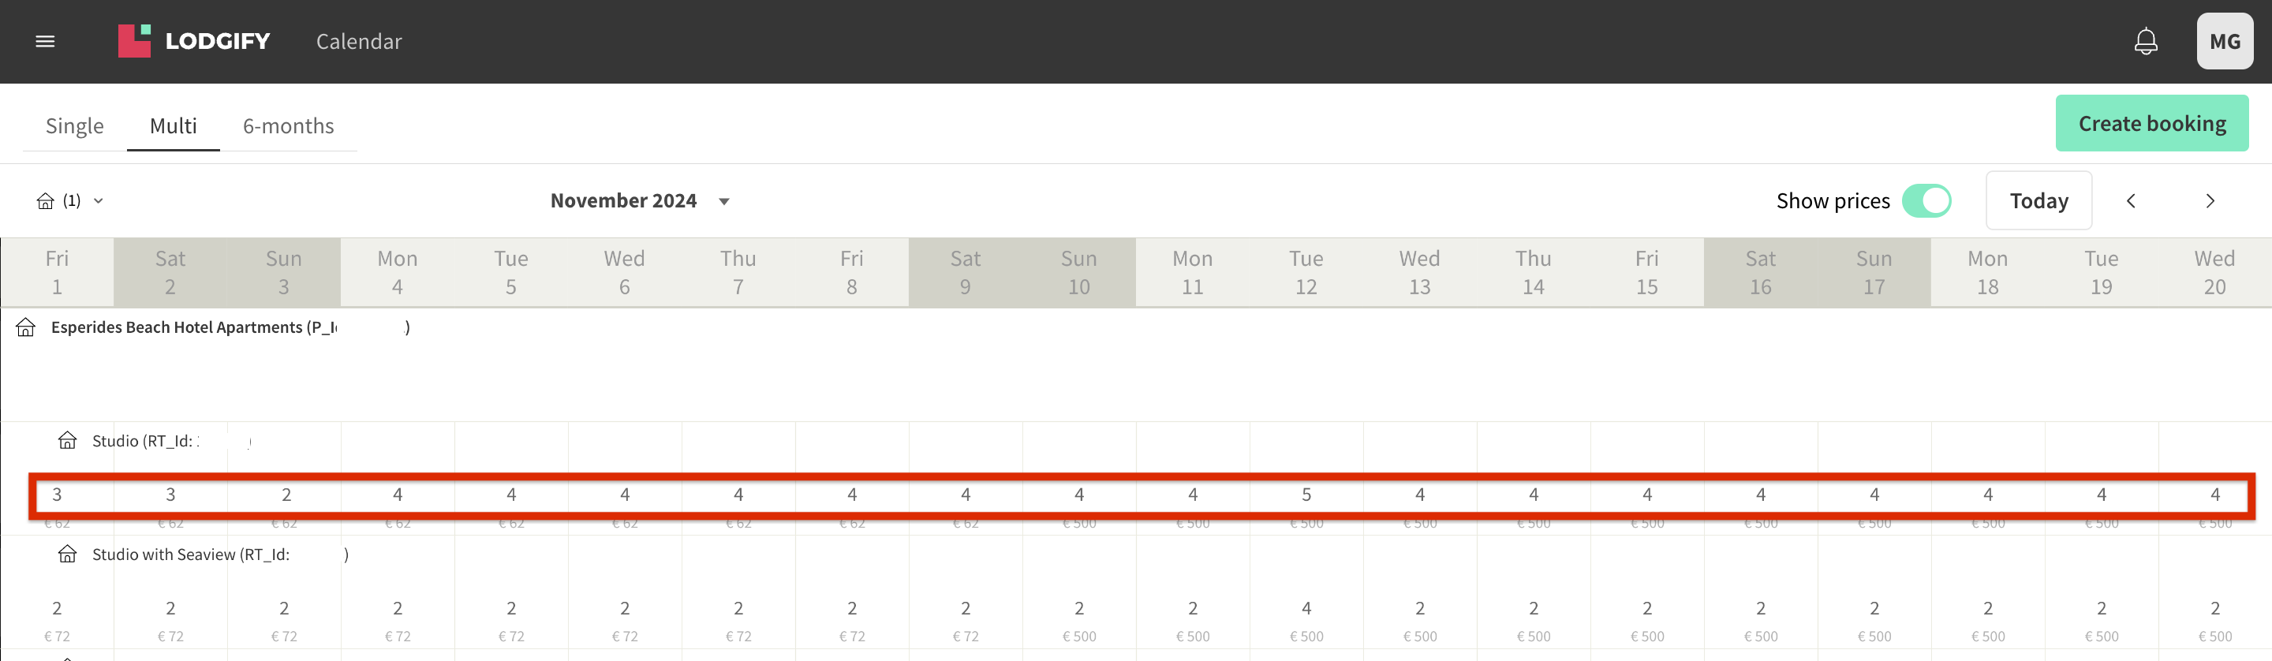Switch to the Single calendar view
Image resolution: width=2272 pixels, height=661 pixels.
pyautogui.click(x=74, y=125)
